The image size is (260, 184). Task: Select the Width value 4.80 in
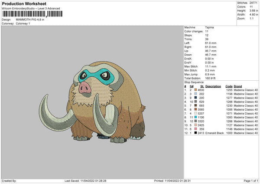click(x=253, y=15)
